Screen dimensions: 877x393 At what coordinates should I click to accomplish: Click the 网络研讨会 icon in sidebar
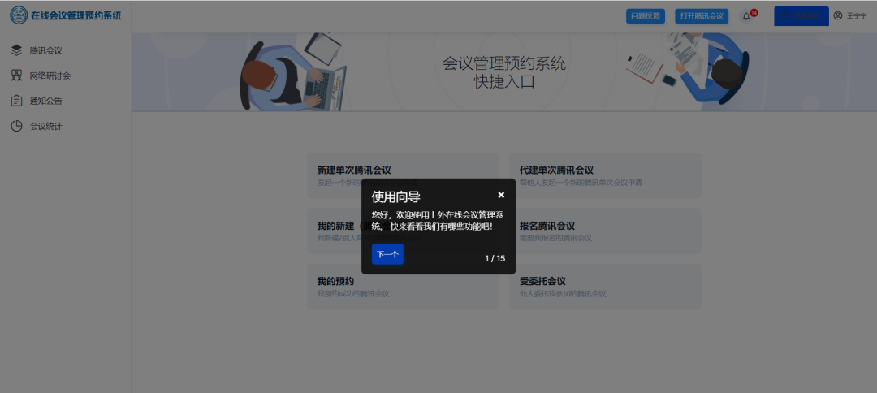[x=17, y=76]
